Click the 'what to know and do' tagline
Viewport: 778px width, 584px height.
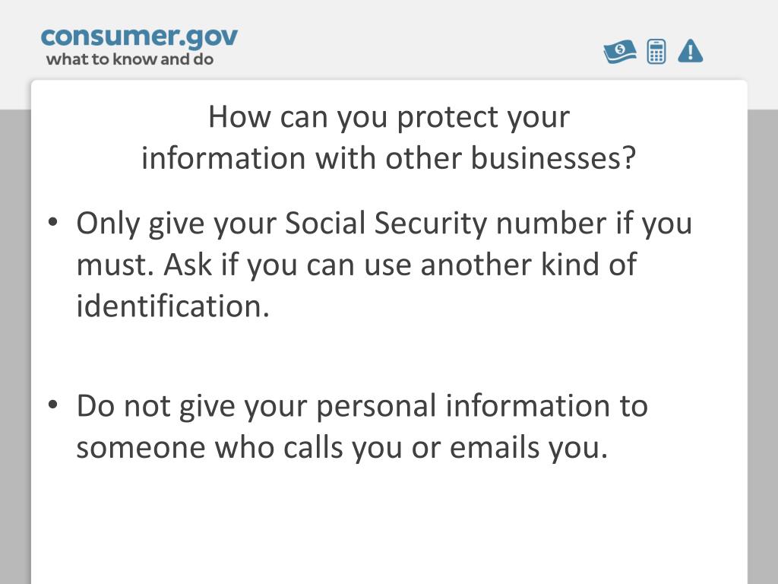point(130,59)
